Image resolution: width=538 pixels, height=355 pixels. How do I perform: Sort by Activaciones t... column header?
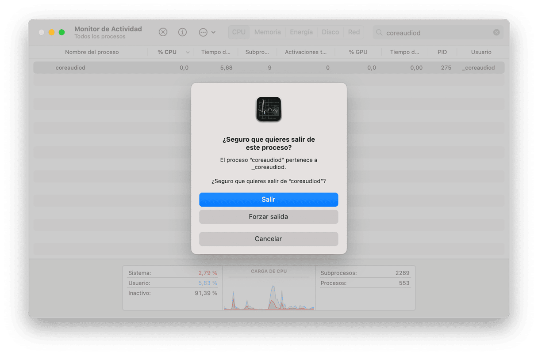[306, 52]
